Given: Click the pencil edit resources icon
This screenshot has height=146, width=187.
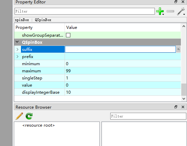Looking at the screenshot, I should pos(19,116).
